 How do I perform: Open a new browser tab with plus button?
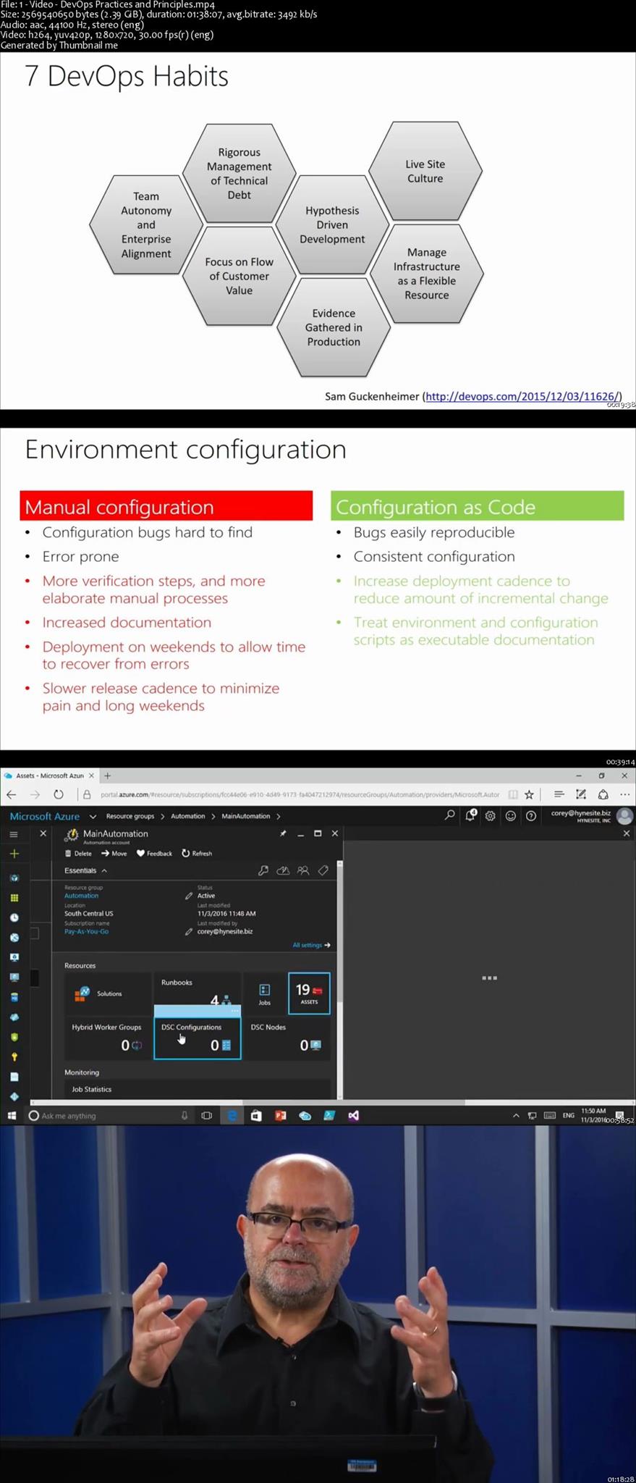pos(107,776)
